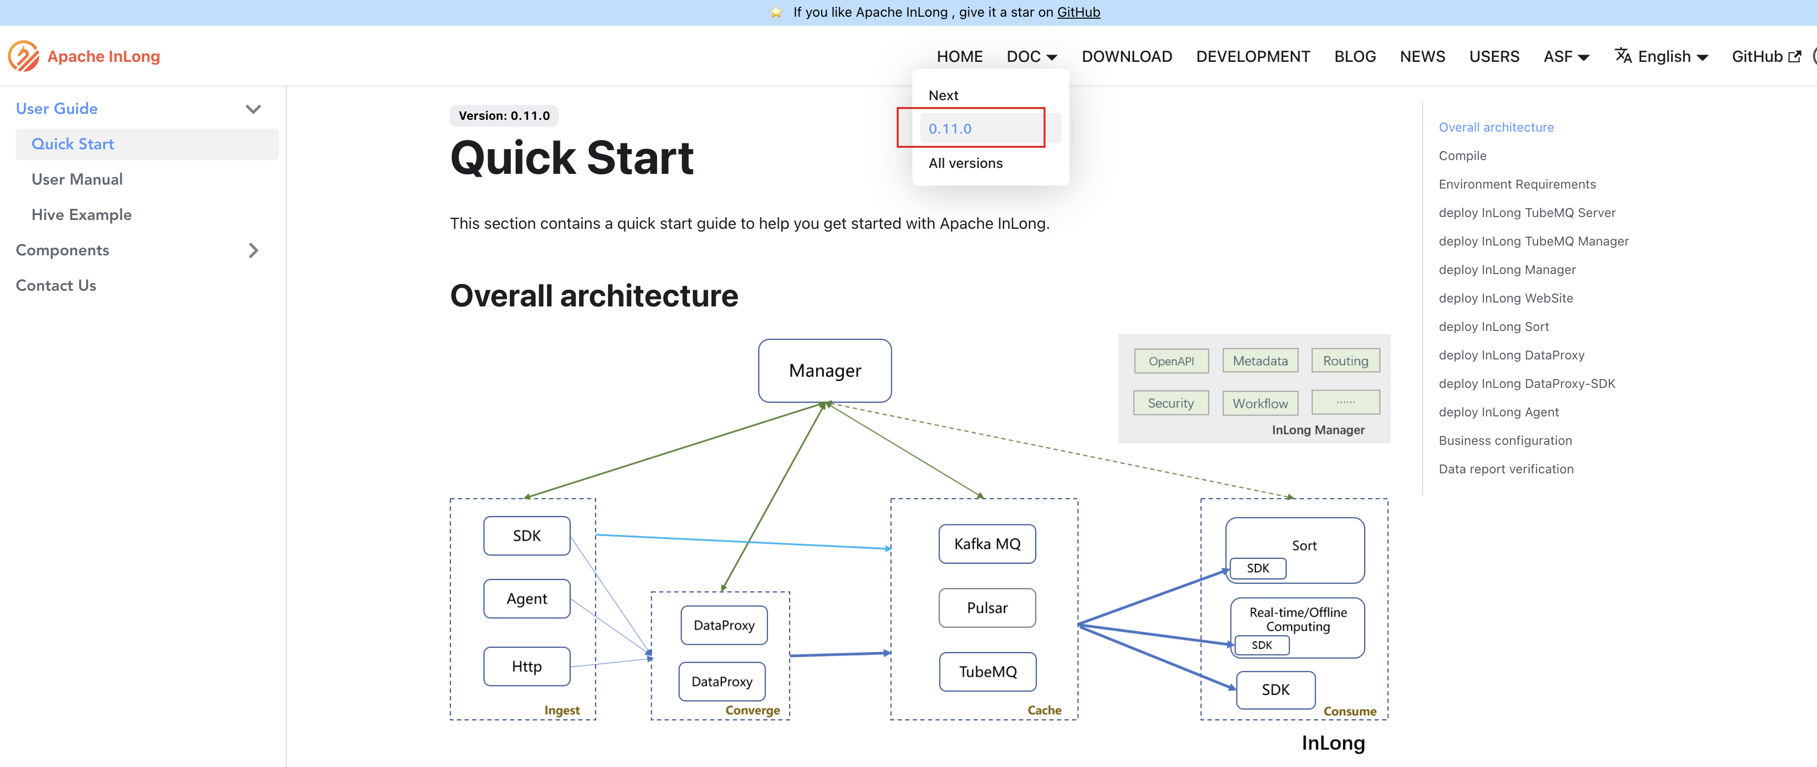Open Hive Example sidebar page

pos(81,215)
